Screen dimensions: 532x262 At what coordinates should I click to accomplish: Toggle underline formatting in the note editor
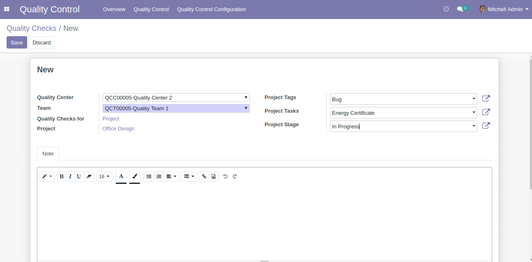click(79, 176)
